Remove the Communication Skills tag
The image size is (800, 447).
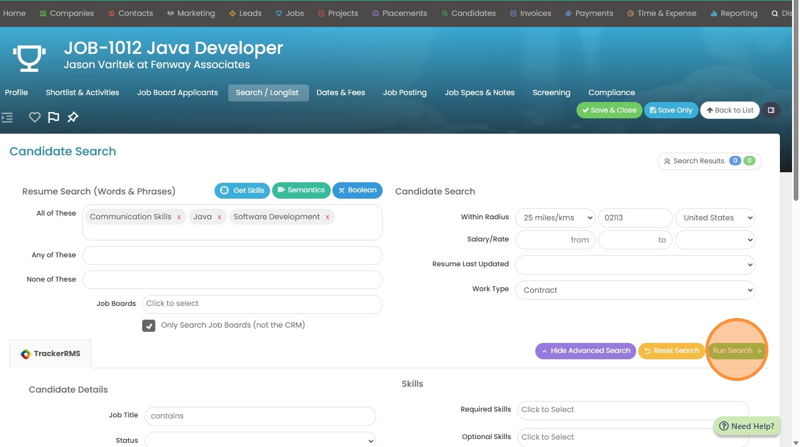click(179, 217)
